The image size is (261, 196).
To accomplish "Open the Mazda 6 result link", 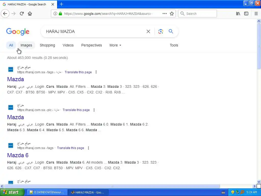I will (x=18, y=155).
